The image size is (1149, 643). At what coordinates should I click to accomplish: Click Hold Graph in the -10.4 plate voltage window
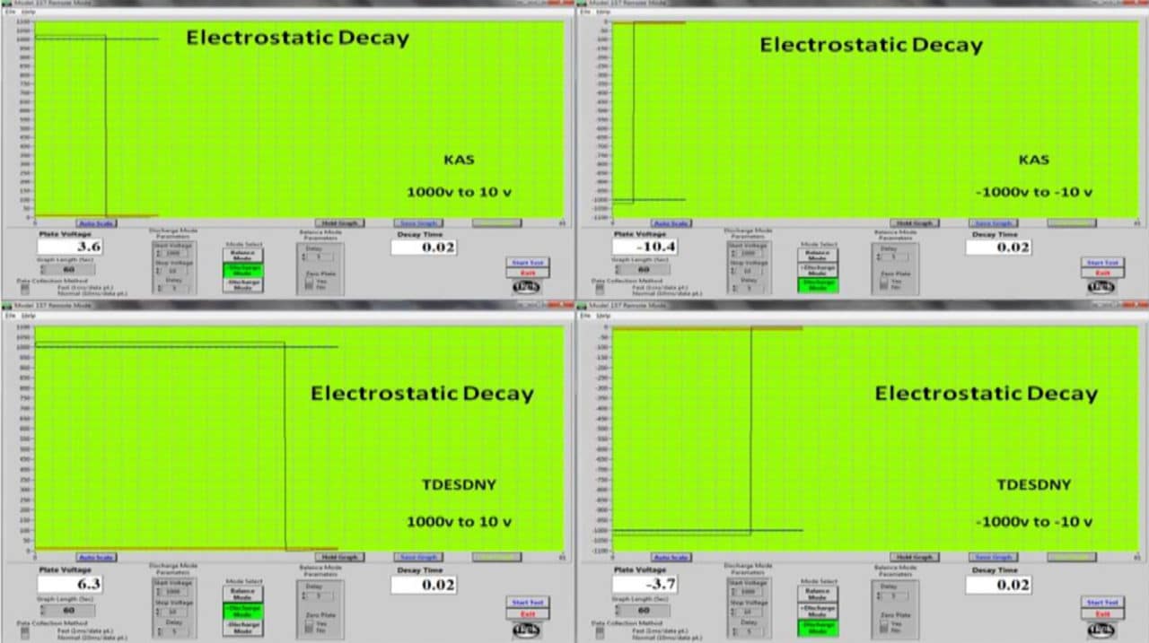point(914,223)
